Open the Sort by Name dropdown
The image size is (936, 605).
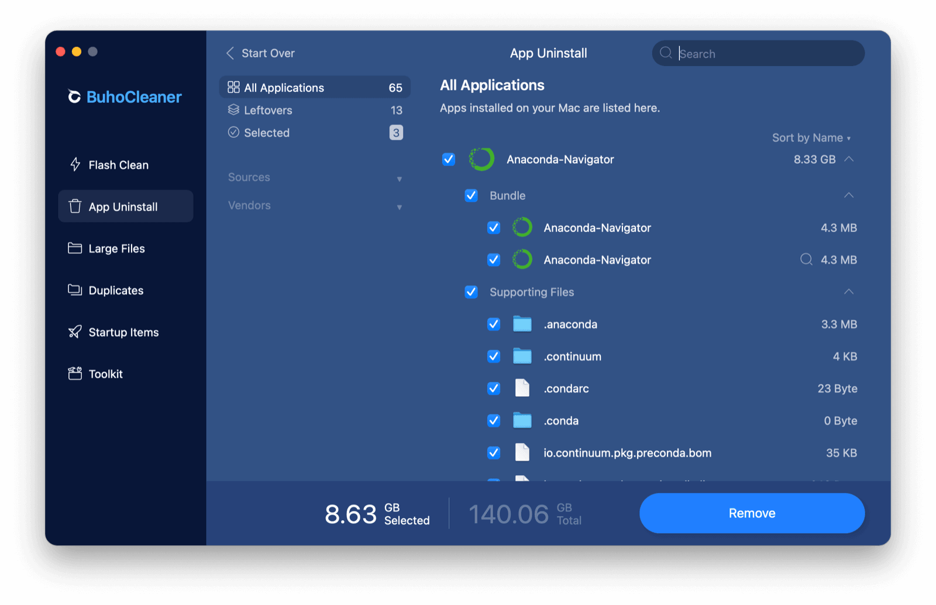click(811, 138)
